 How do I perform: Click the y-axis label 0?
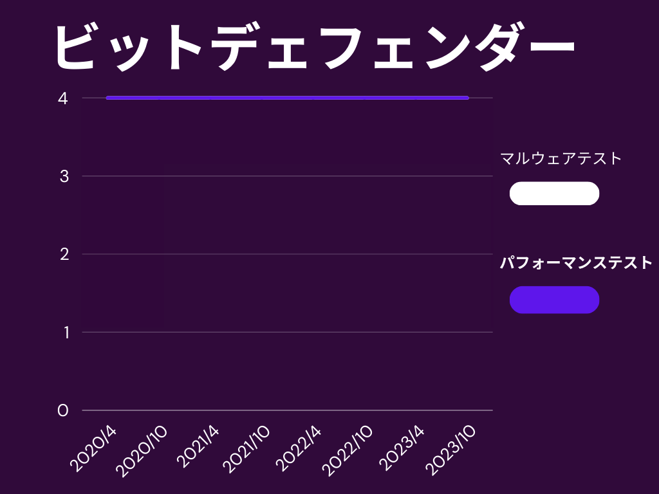(63, 410)
